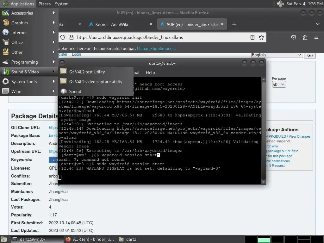Open the System menu in top panel
Screen dimensions: 324x243
tap(62, 4)
